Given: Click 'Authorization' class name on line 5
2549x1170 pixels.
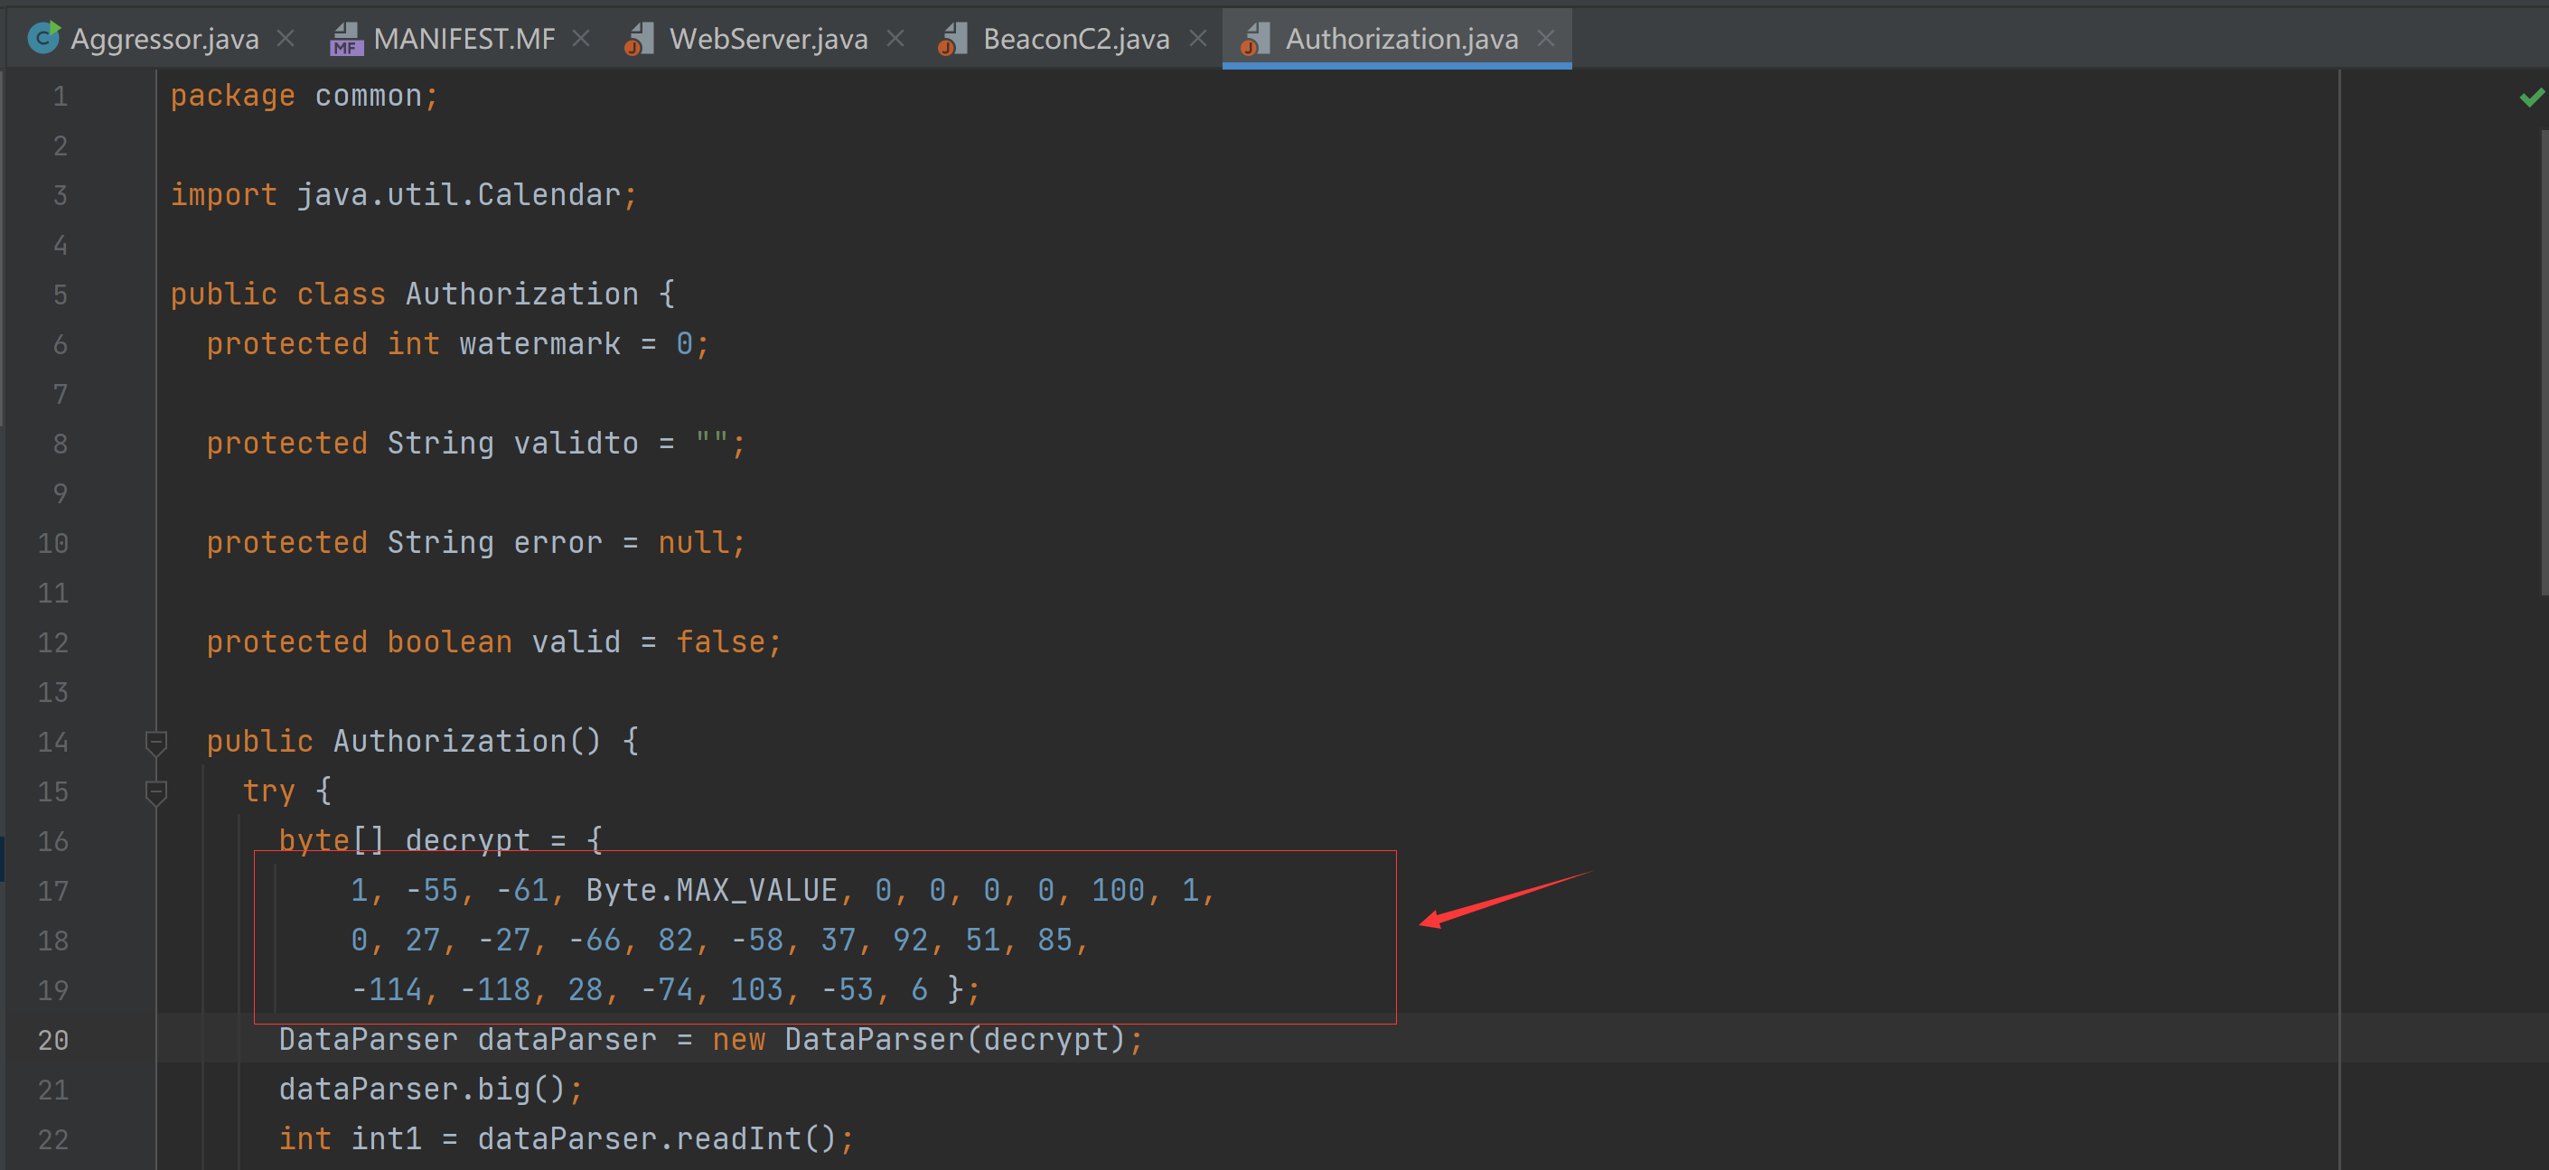Looking at the screenshot, I should click(521, 294).
